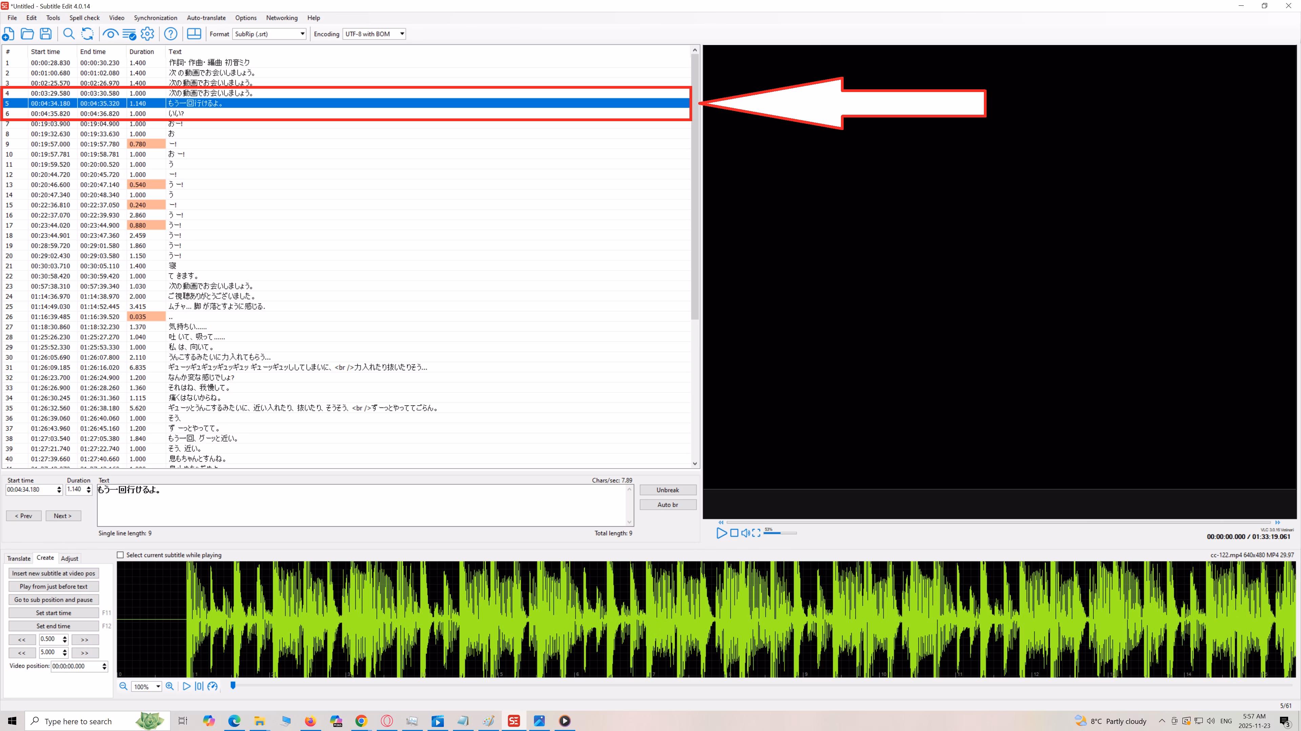
Task: Open the Format SubRip dropdown
Action: (x=269, y=34)
